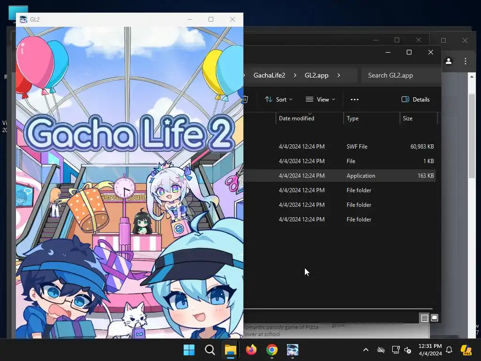Open the network status tray icon
The height and width of the screenshot is (361, 481).
pos(396,350)
